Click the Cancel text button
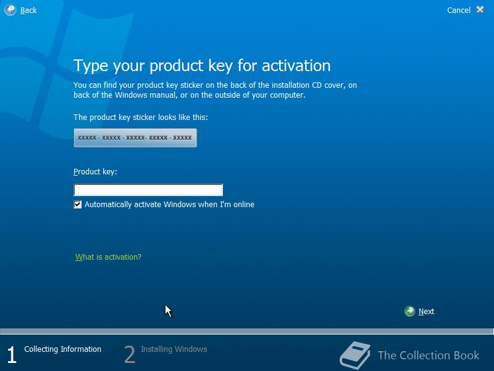The image size is (494, 371). (458, 10)
